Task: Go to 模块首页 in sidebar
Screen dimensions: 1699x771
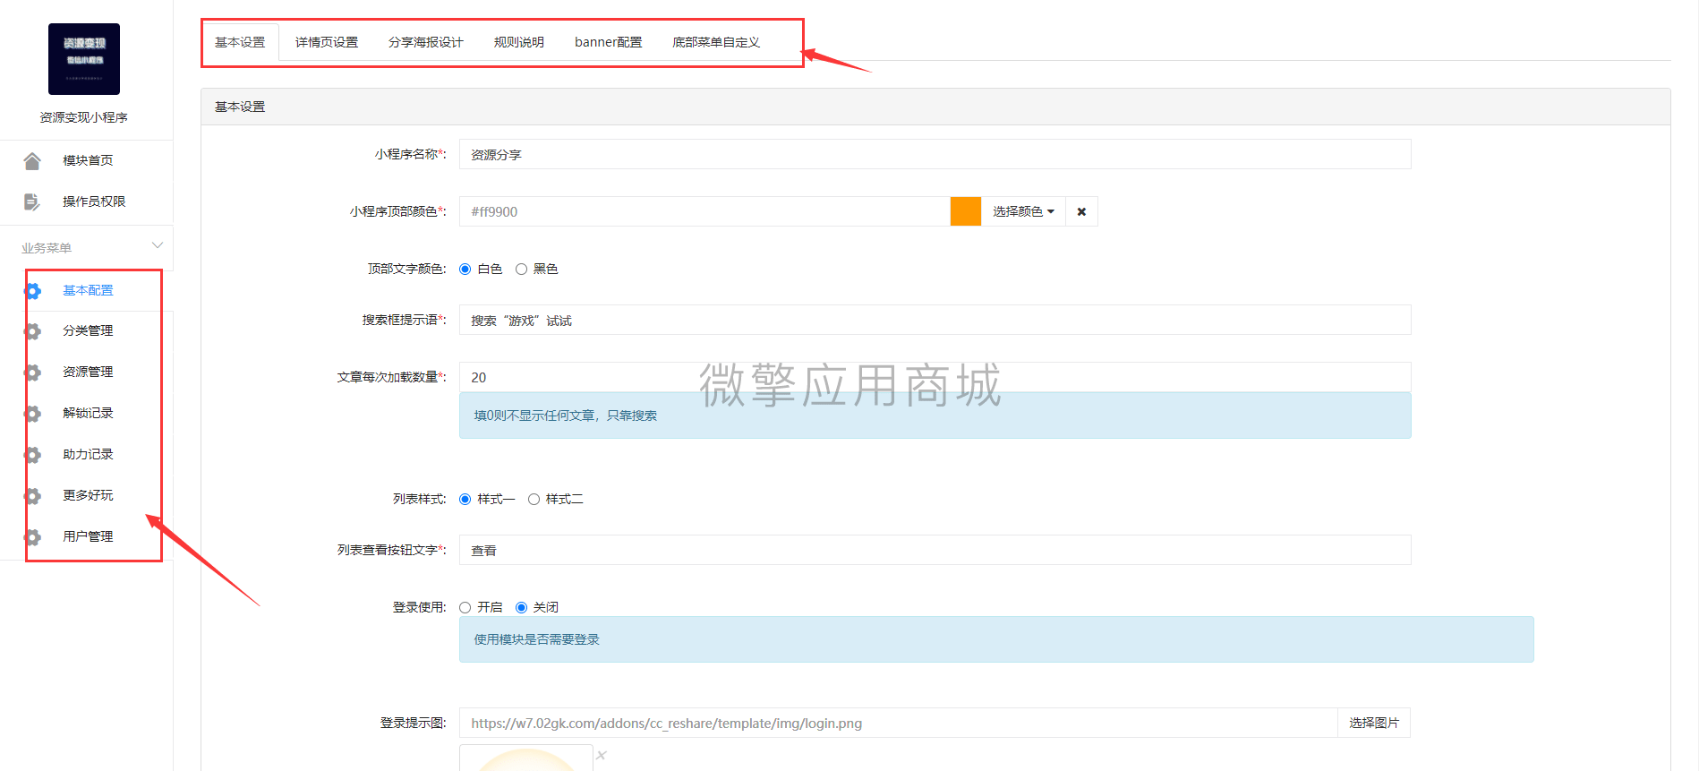Action: tap(87, 160)
